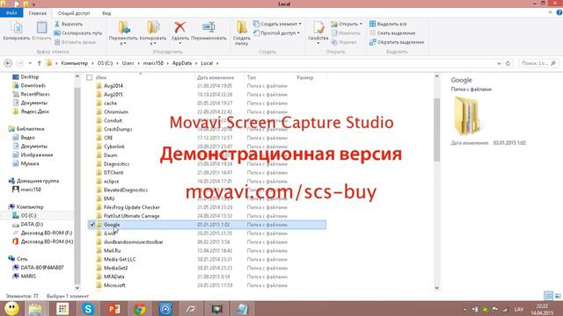The image size is (563, 316).
Task: Sort by Тип column header
Action: [x=252, y=77]
